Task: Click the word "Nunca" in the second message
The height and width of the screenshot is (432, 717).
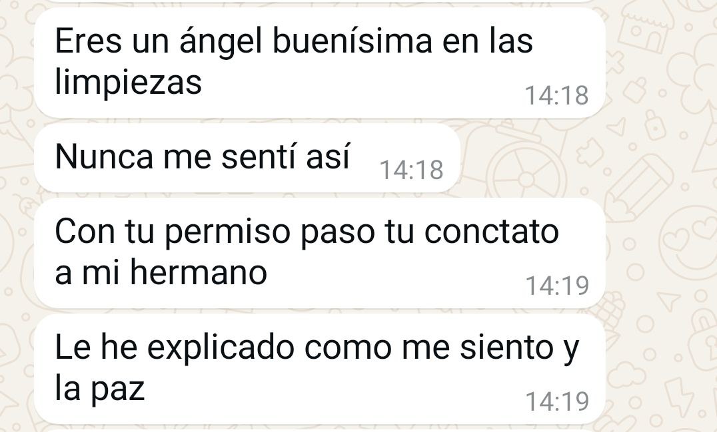Action: click(x=104, y=156)
